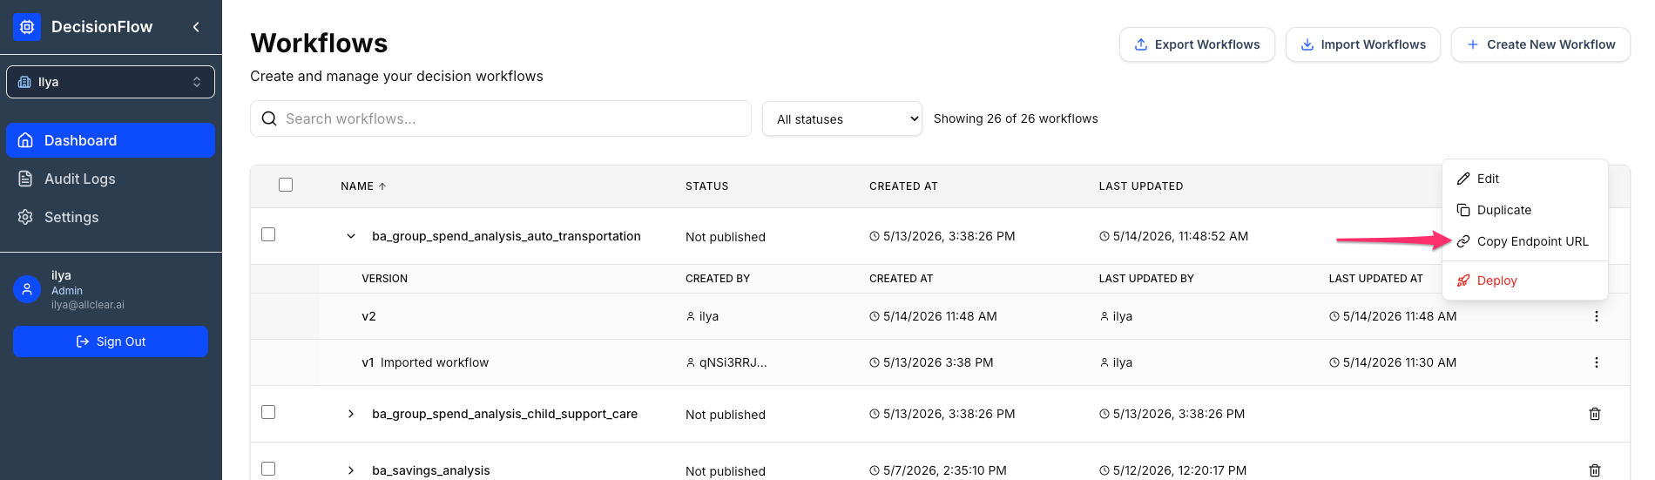1655x480 pixels.
Task: Collapse the sidebar with the chevron arrow
Action: click(196, 27)
